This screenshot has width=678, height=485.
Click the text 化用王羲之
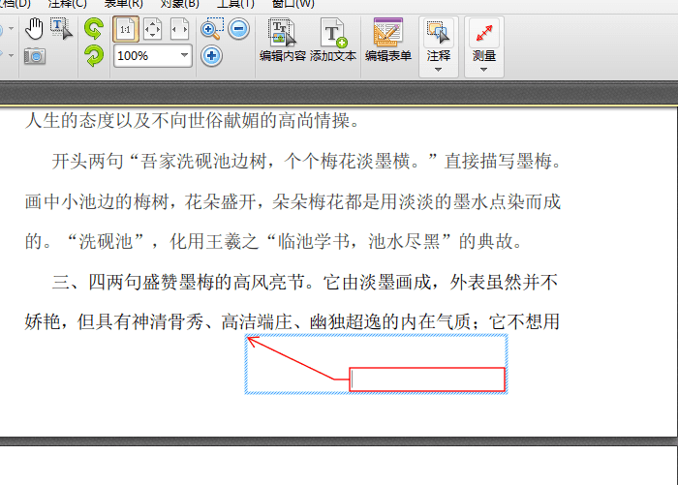[x=213, y=242]
